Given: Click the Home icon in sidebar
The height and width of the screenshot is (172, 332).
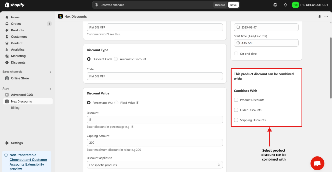Looking at the screenshot, I should pyautogui.click(x=7, y=18).
